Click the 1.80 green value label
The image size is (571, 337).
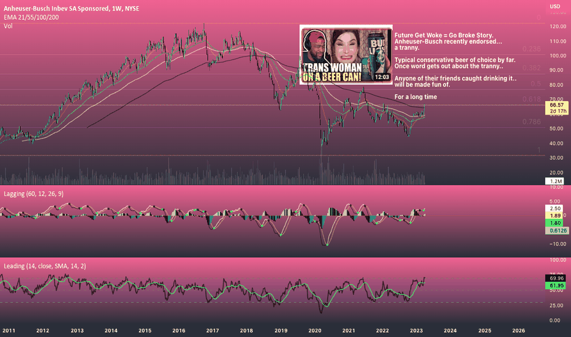pyautogui.click(x=554, y=223)
